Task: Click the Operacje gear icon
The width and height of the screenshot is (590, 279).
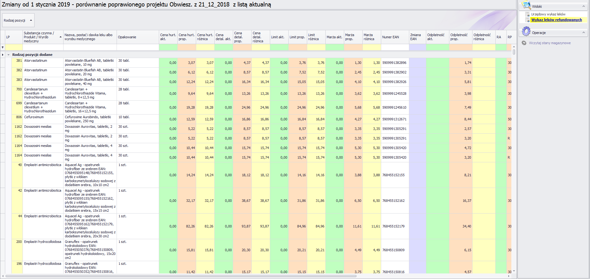Action: pyautogui.click(x=526, y=31)
